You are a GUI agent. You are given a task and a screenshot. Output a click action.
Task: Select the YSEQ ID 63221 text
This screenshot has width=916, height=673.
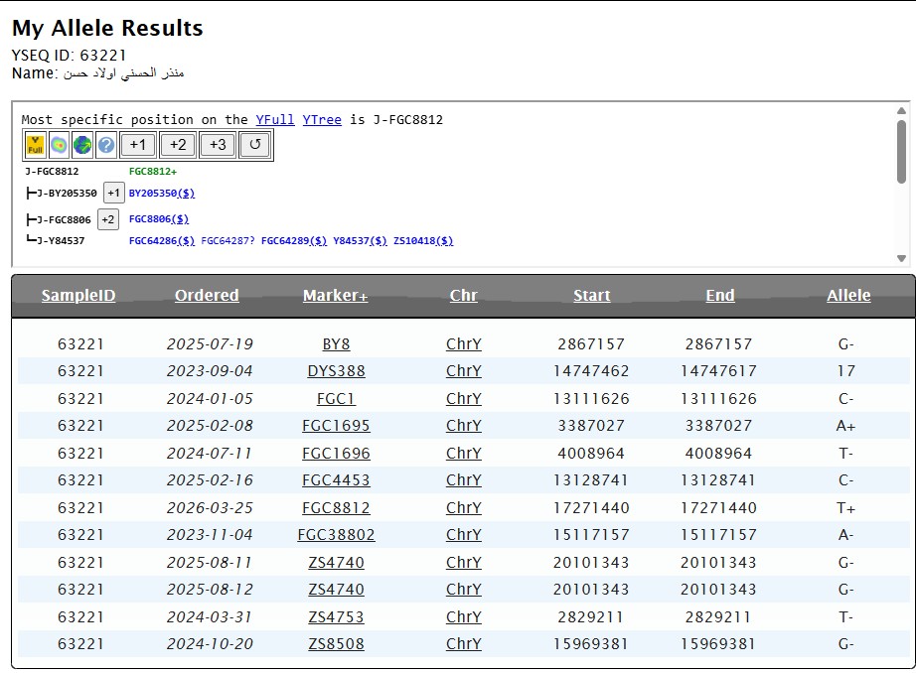pyautogui.click(x=69, y=55)
